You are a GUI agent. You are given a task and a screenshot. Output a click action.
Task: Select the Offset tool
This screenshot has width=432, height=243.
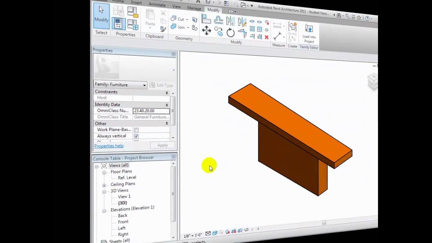pos(218,20)
